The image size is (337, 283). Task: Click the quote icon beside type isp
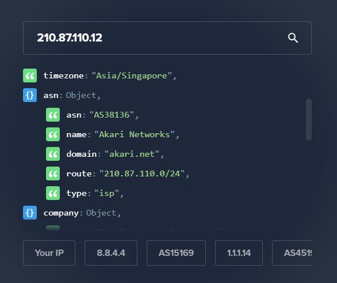tap(53, 193)
